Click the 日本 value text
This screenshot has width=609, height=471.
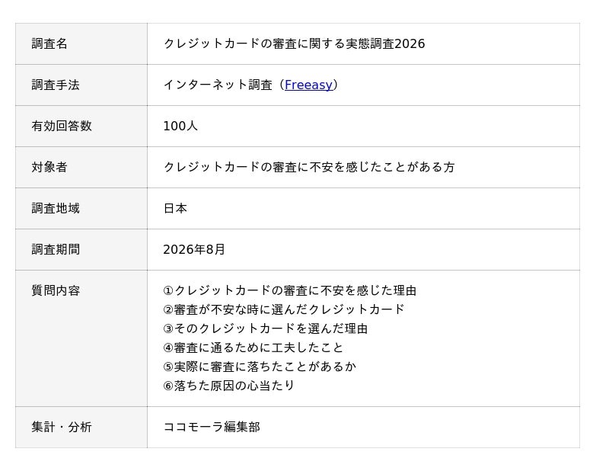coord(175,209)
